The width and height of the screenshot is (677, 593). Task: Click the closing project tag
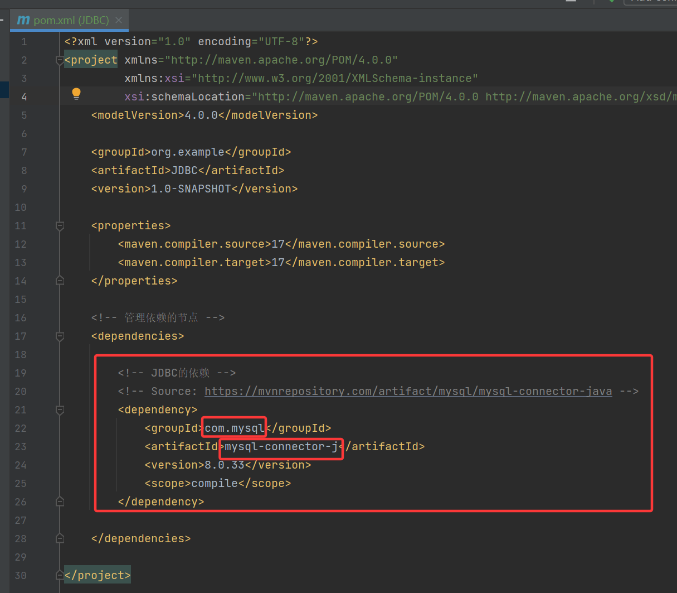(x=98, y=575)
